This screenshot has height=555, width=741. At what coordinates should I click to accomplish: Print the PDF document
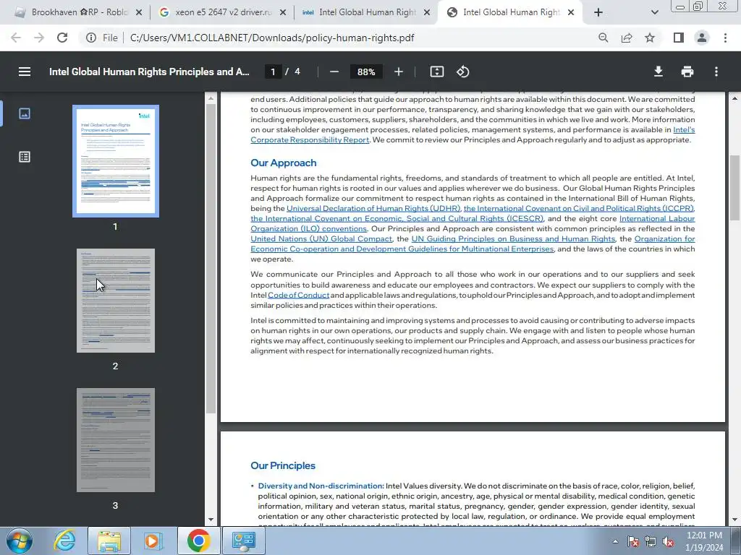coord(687,72)
